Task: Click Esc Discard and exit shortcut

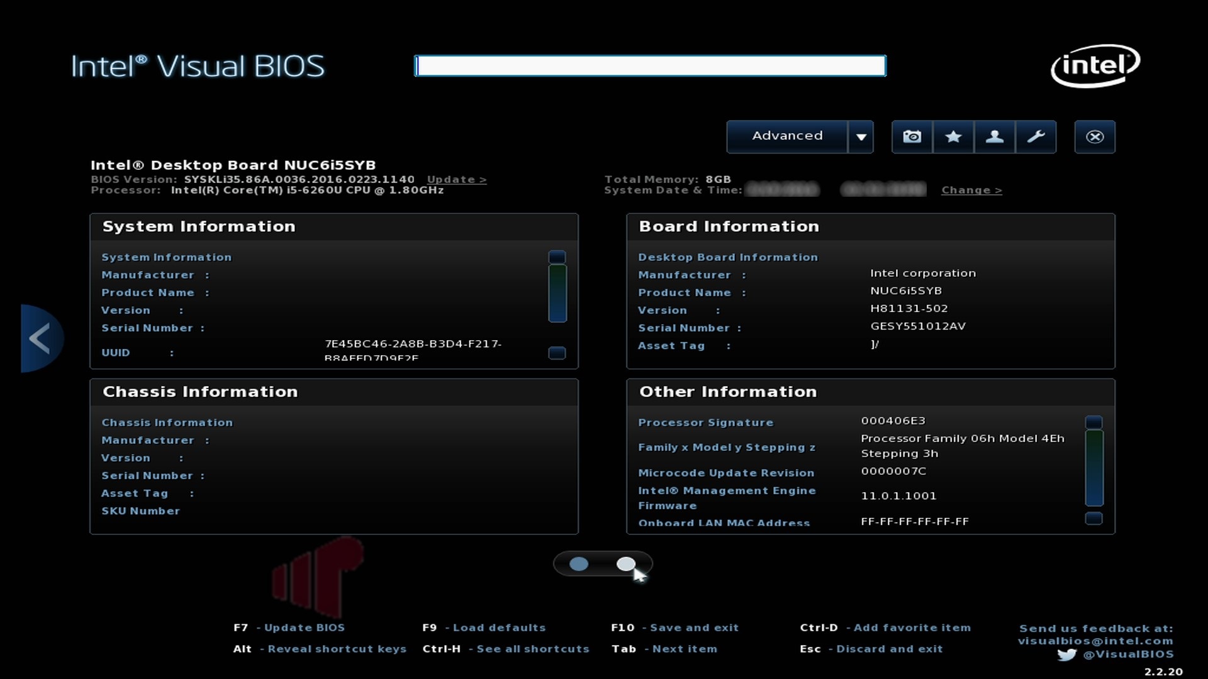Action: [871, 649]
